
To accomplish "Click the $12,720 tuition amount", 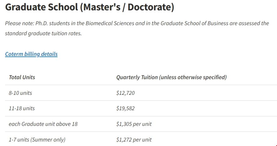I will pos(125,93).
